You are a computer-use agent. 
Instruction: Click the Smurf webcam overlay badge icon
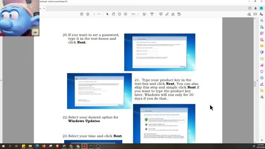tap(35, 32)
